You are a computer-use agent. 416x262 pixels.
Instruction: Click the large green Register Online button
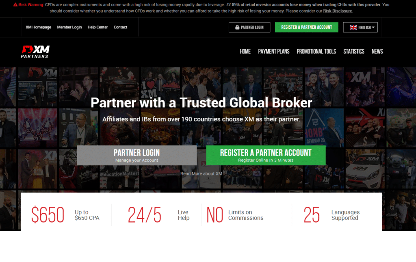coord(266,156)
